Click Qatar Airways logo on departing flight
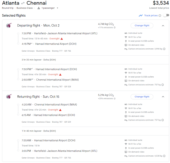The height and width of the screenshot is (163, 170). click(x=9, y=25)
